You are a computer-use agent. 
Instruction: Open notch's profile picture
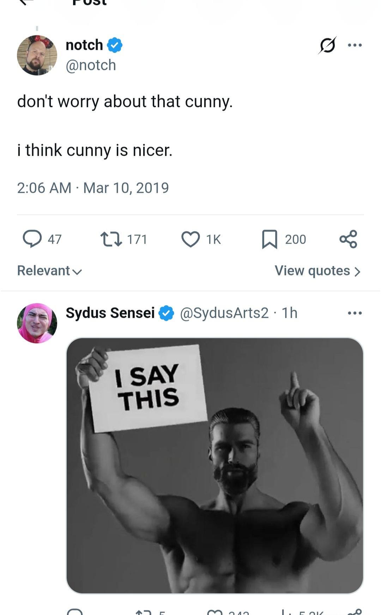(37, 55)
